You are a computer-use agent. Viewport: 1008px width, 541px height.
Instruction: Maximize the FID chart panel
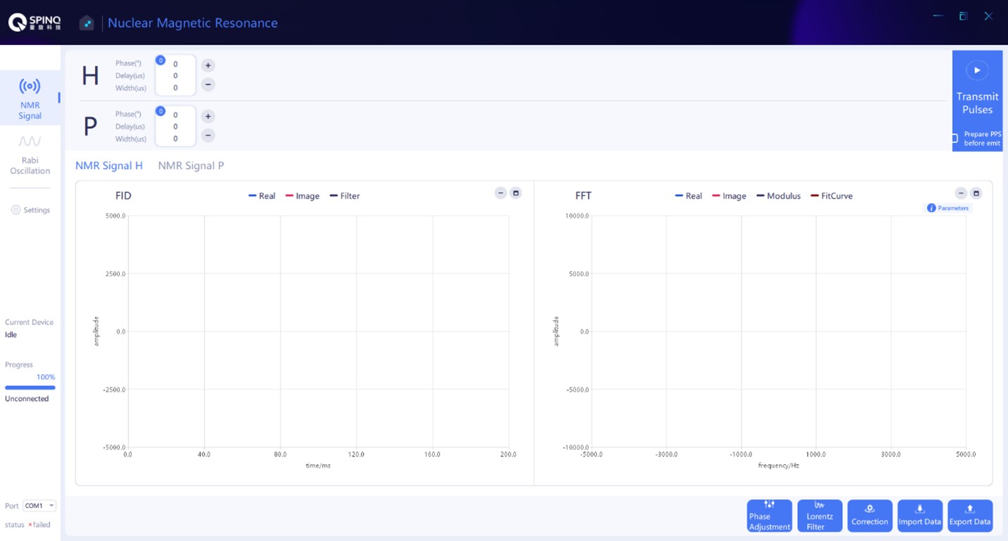pos(515,193)
